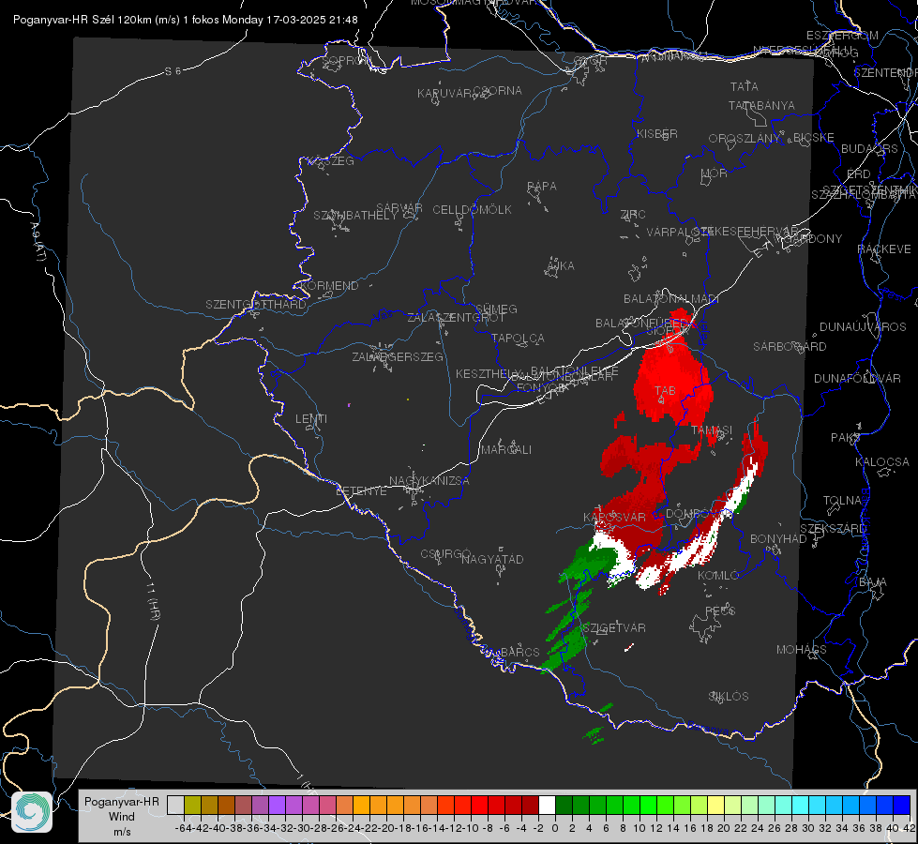The width and height of the screenshot is (918, 844).
Task: Click the Poganyvar-HR Wind m/s legend title
Action: pyautogui.click(x=122, y=817)
